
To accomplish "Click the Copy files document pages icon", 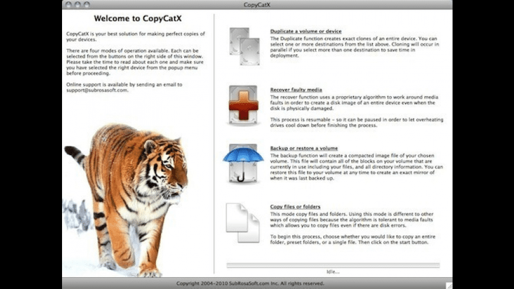I will pyautogui.click(x=243, y=223).
